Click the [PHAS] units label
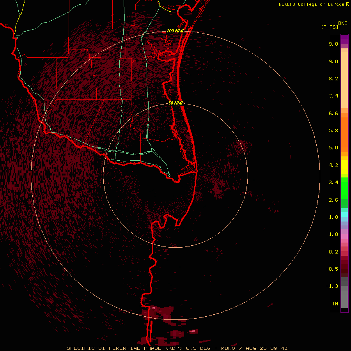This screenshot has width=351, height=351. click(x=330, y=27)
